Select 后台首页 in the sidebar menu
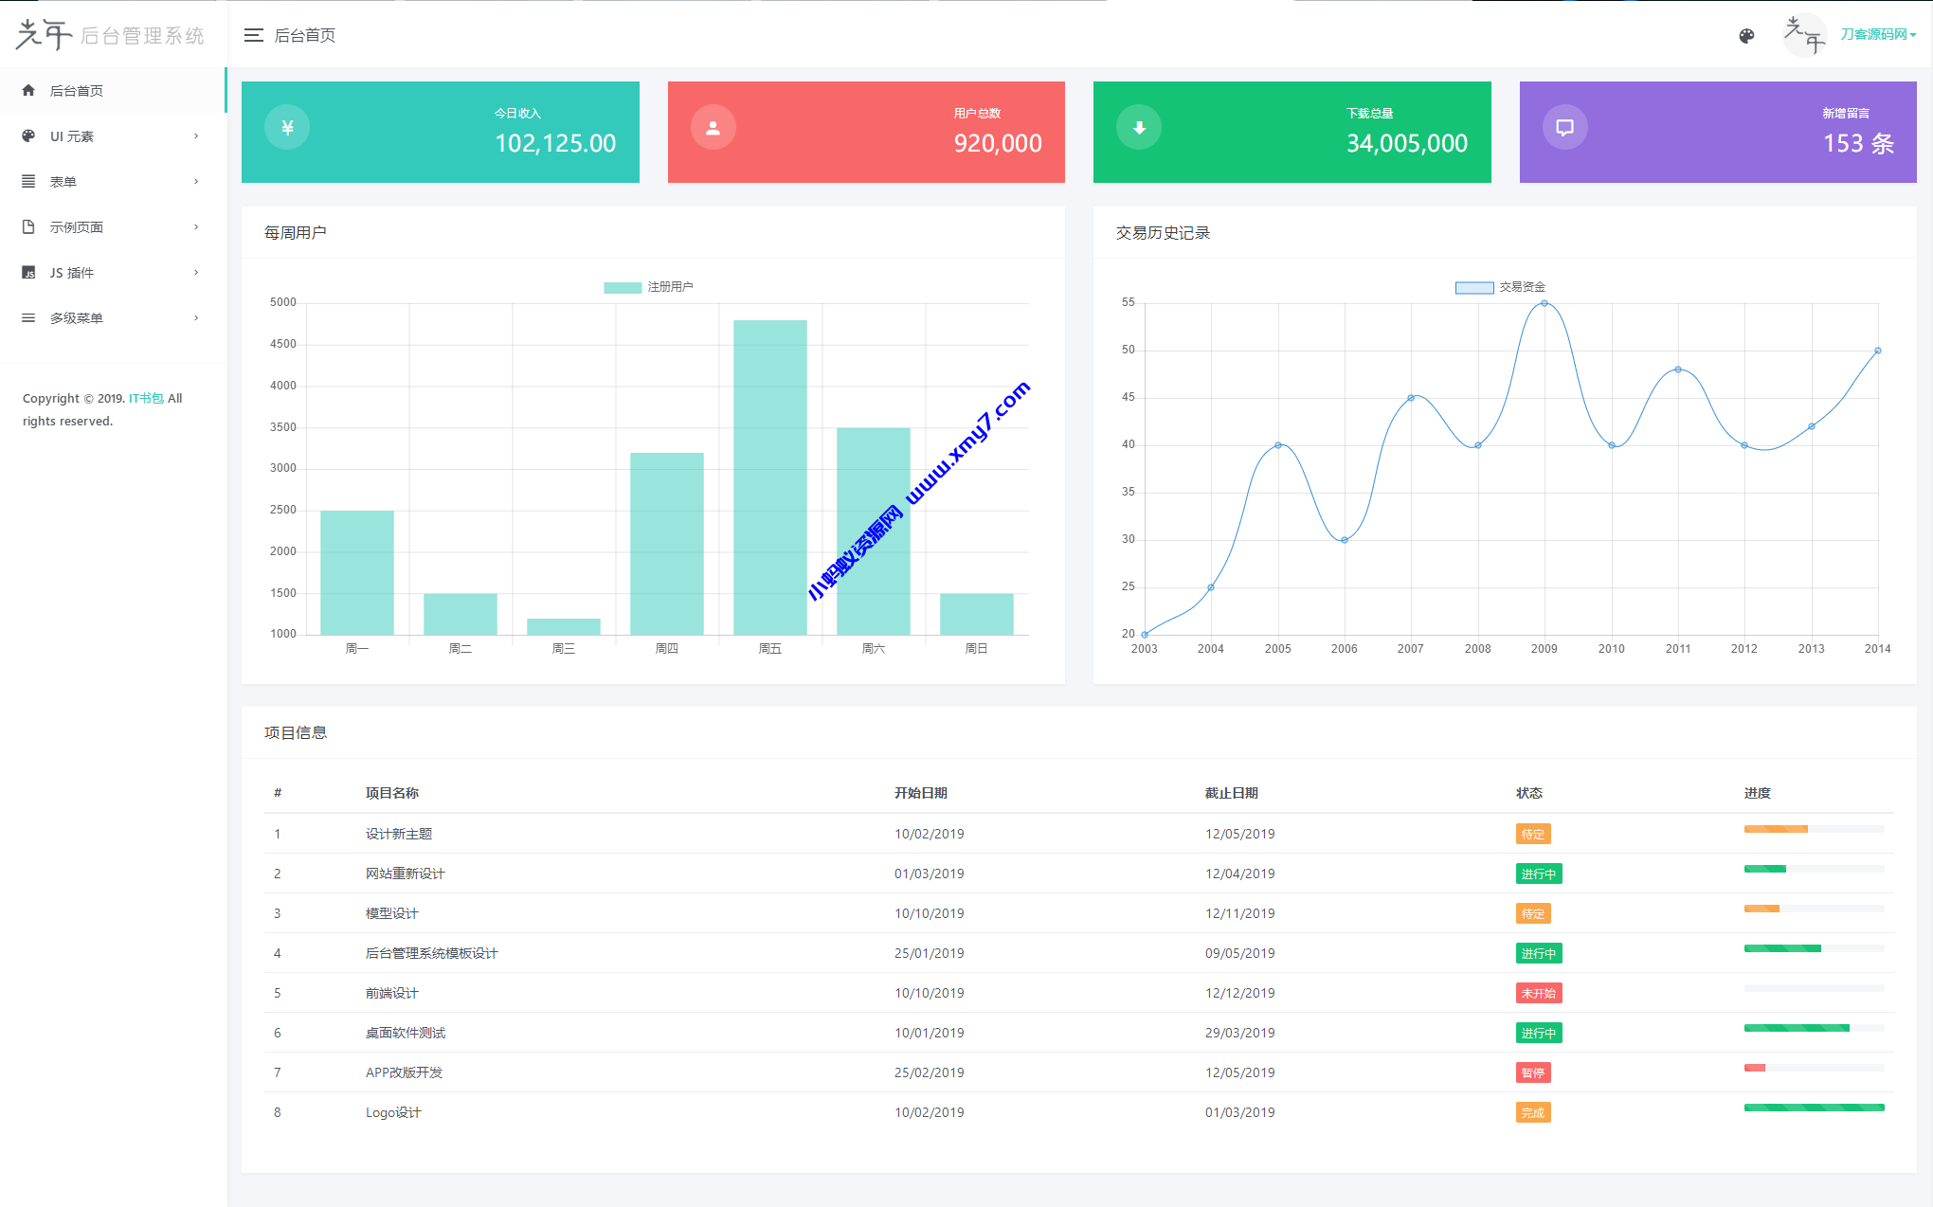Screen dimensions: 1933x1207 point(77,91)
